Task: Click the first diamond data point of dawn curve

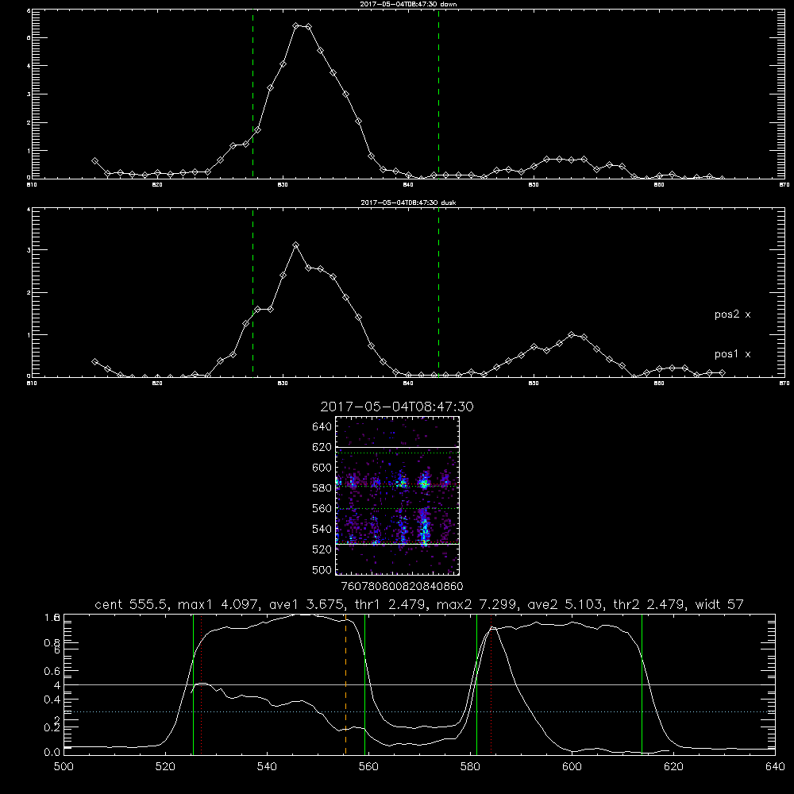Action: pos(94,160)
